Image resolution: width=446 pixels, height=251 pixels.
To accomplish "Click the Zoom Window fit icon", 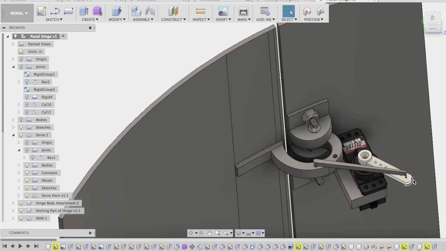I will point(226,233).
